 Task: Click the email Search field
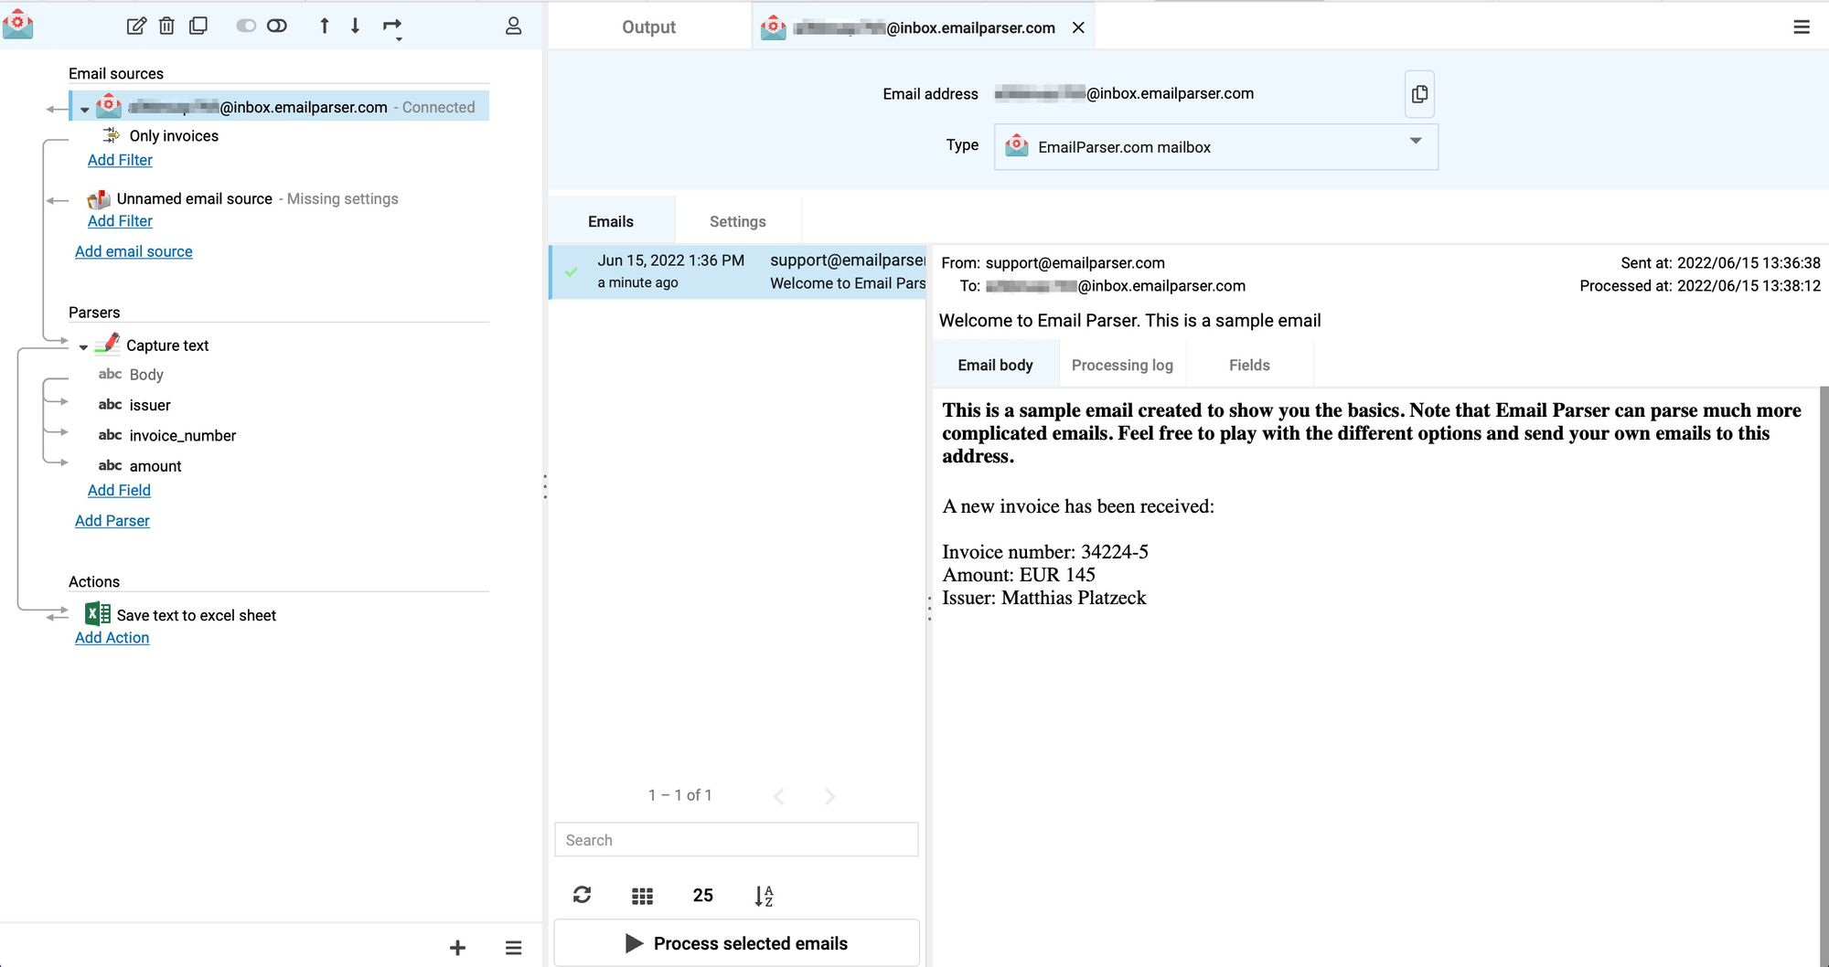click(736, 840)
